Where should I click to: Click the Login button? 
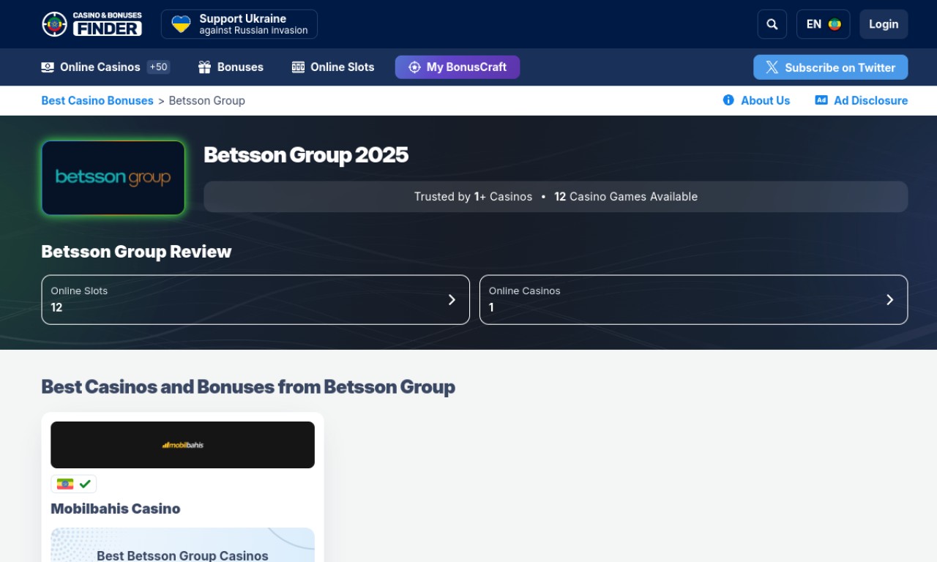(x=884, y=24)
